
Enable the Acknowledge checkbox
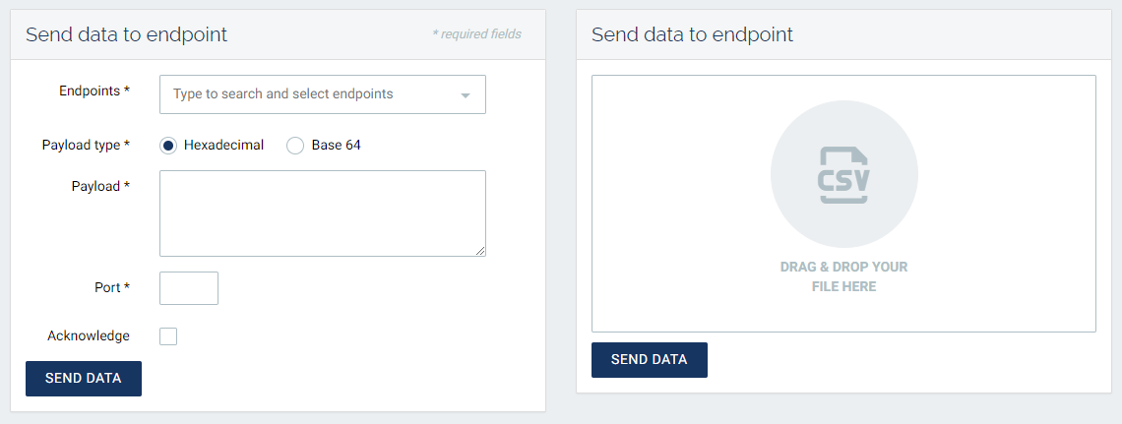pos(168,336)
